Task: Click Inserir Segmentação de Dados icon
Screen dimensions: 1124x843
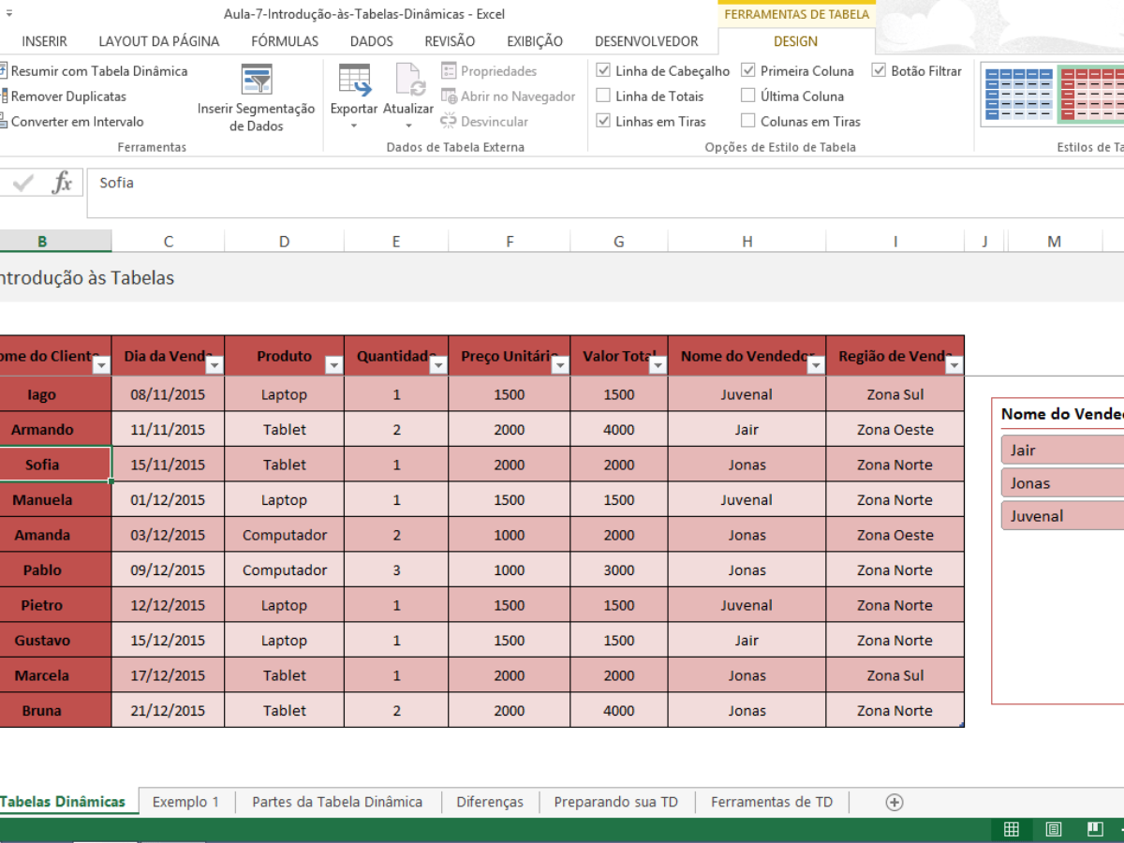Action: 256,81
